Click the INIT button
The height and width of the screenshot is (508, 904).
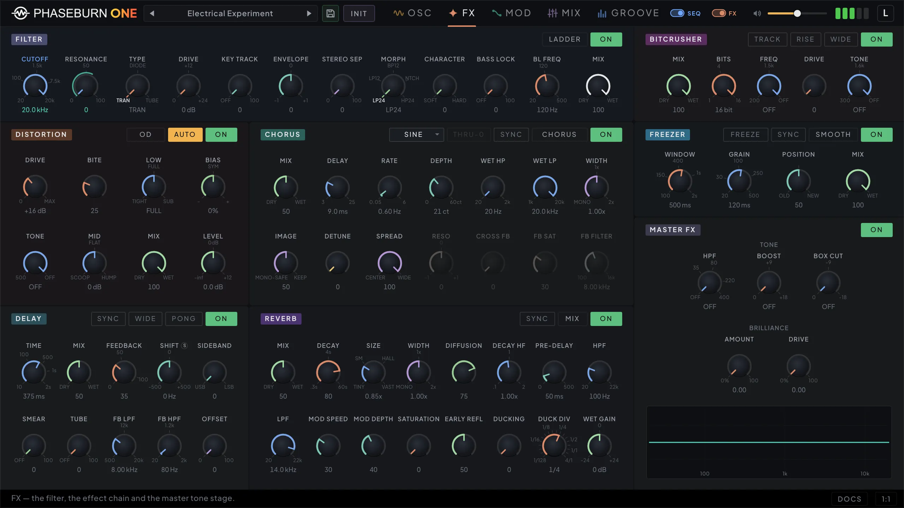click(359, 13)
